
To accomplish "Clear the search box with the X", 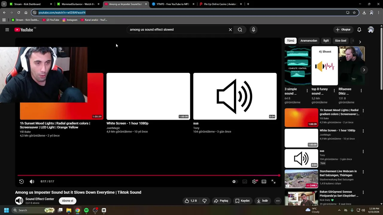I will [230, 30].
